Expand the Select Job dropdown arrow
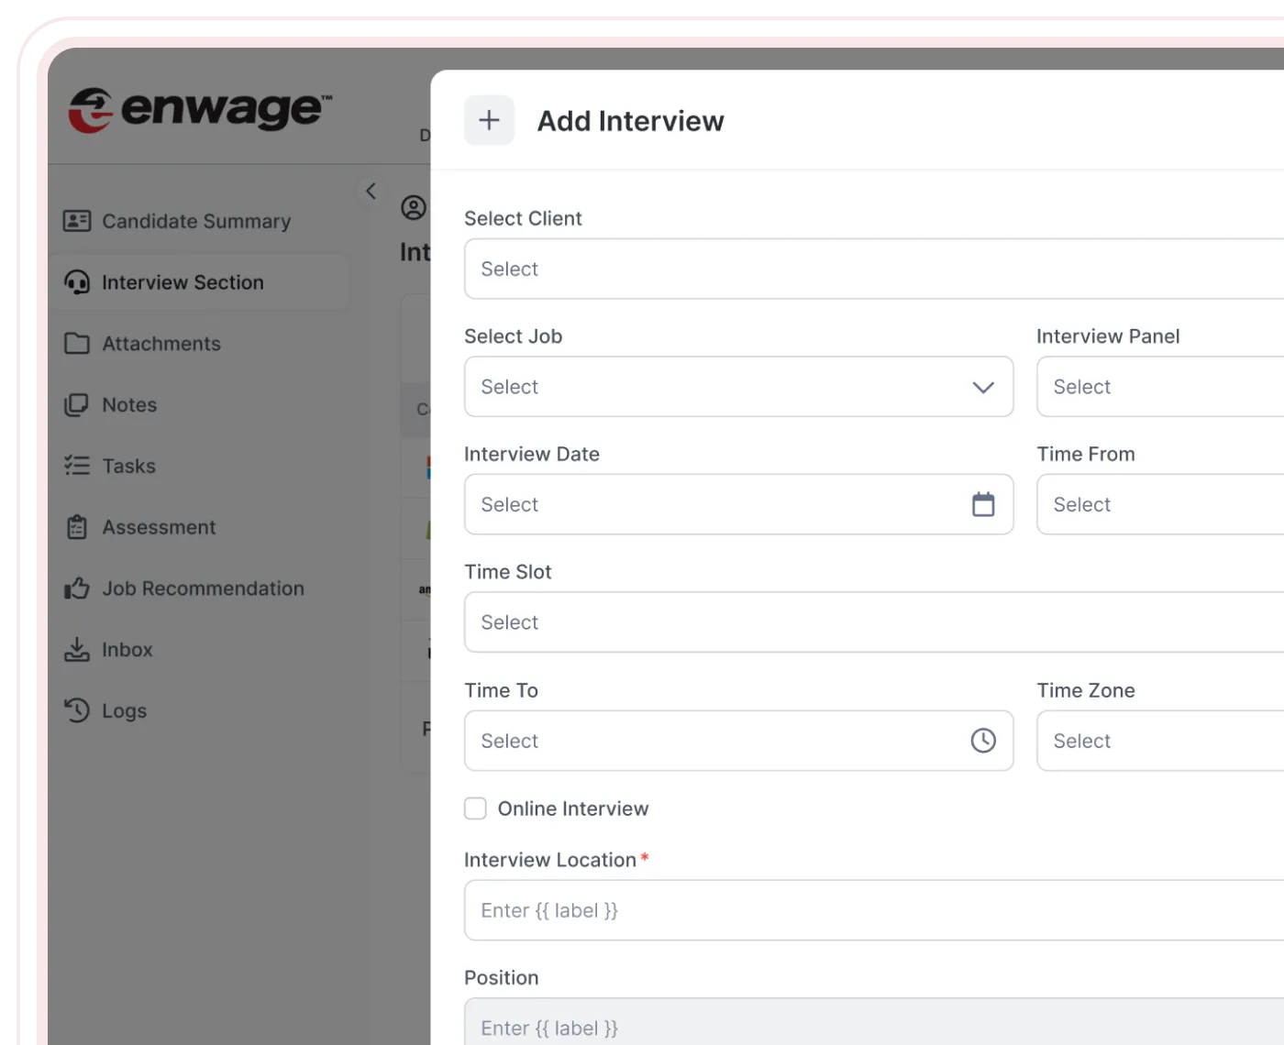The height and width of the screenshot is (1045, 1284). tap(982, 387)
